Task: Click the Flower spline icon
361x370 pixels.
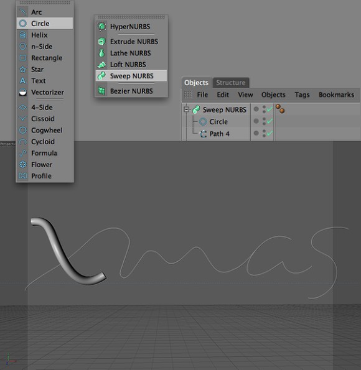Action: click(22, 164)
